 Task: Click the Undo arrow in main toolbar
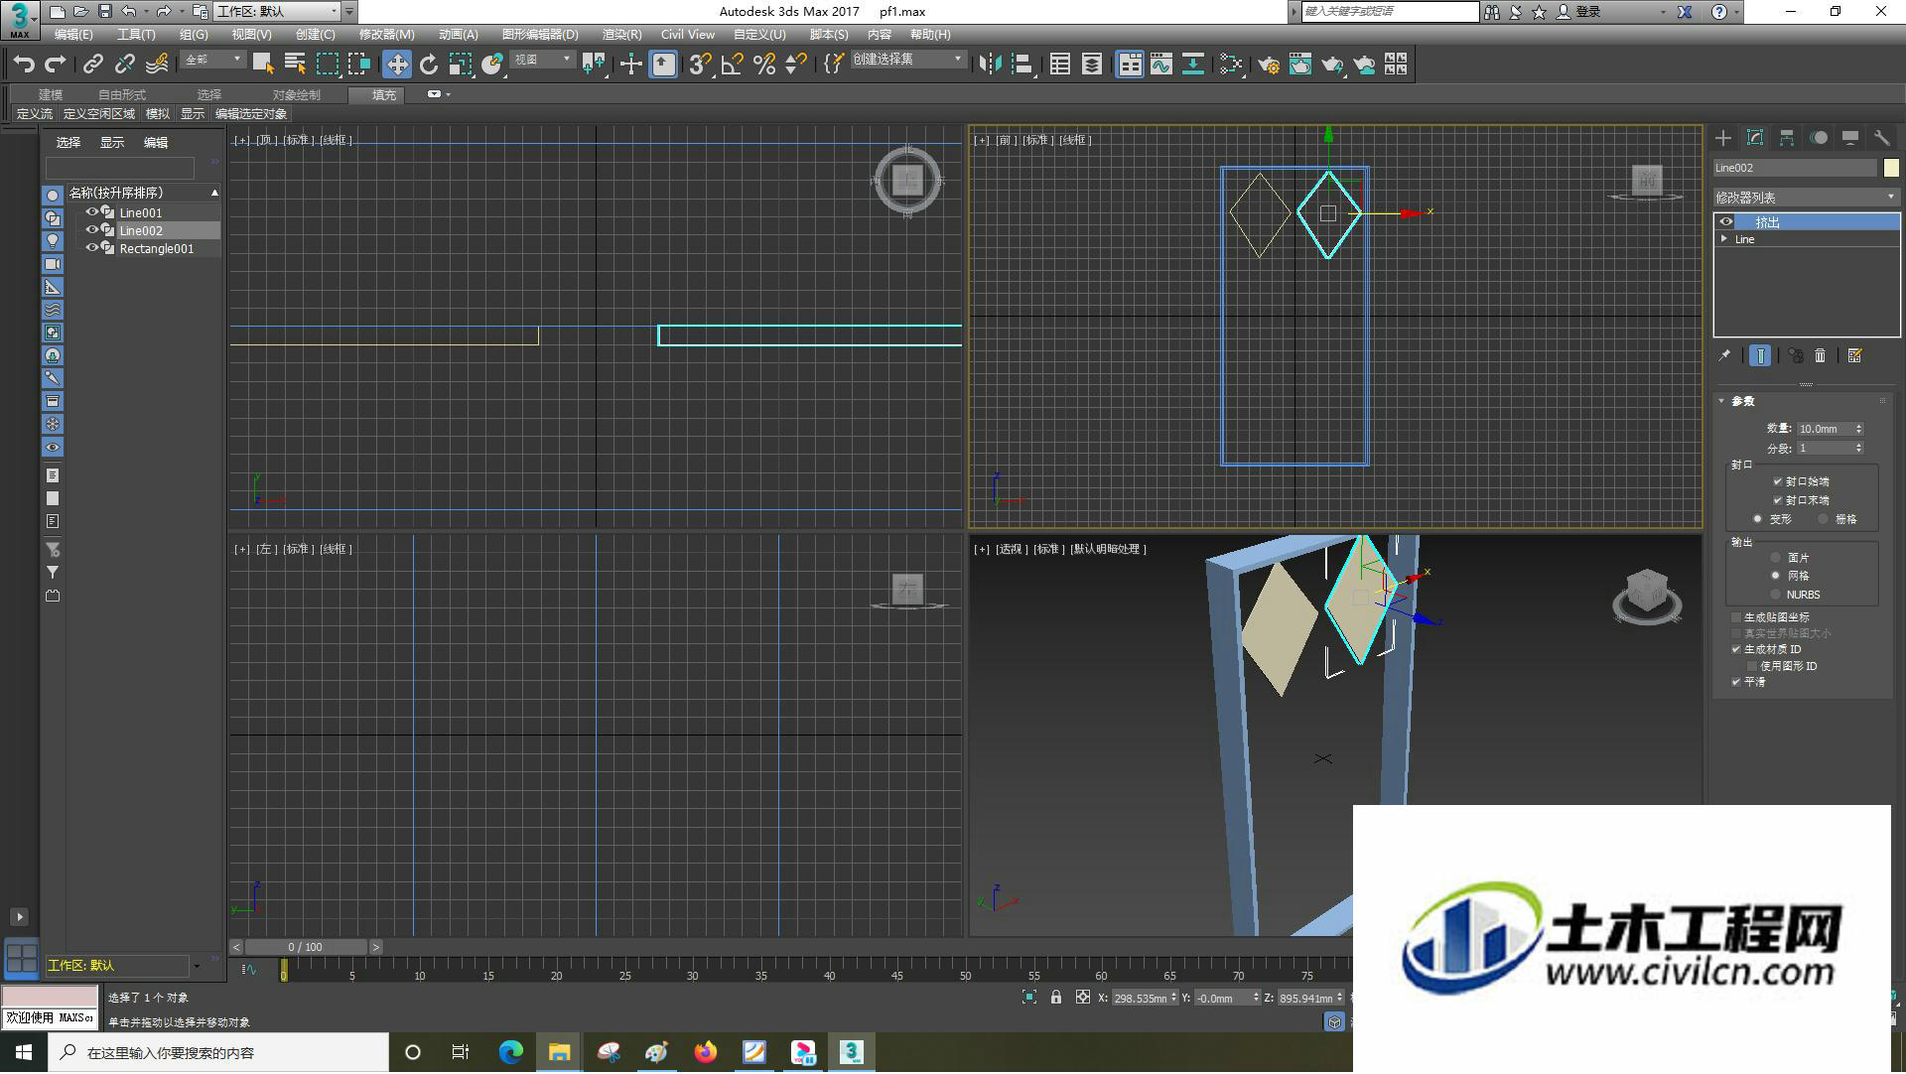point(23,65)
